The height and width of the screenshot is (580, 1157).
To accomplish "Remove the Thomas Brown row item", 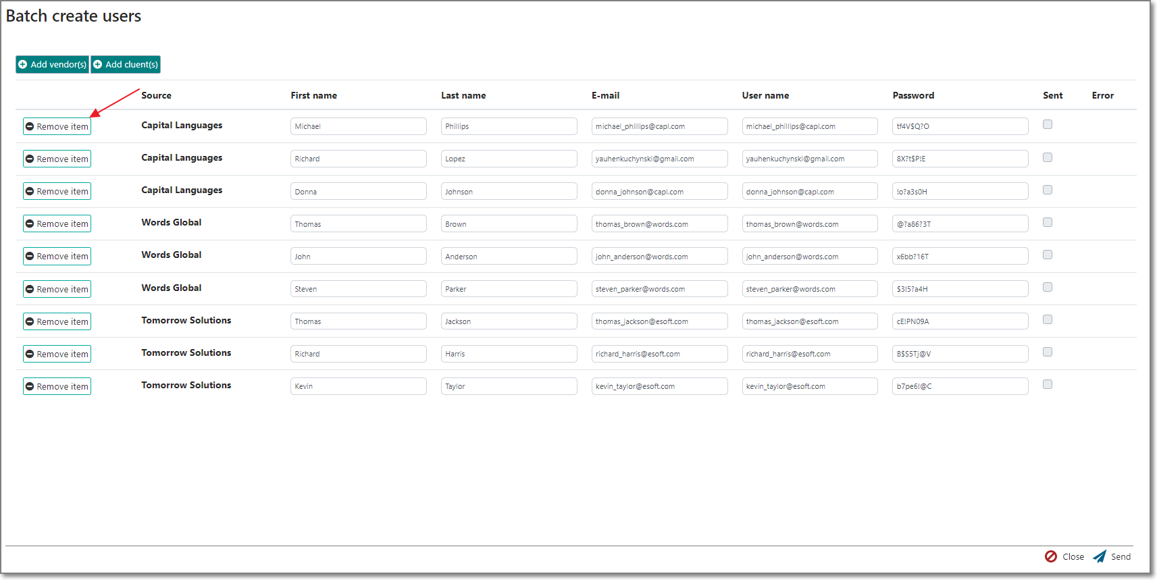I will pos(57,223).
